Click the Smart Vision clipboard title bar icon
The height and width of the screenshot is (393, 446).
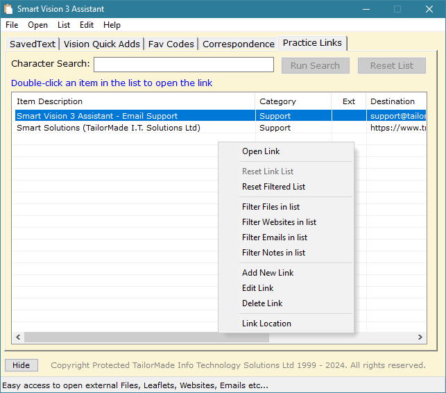8,9
